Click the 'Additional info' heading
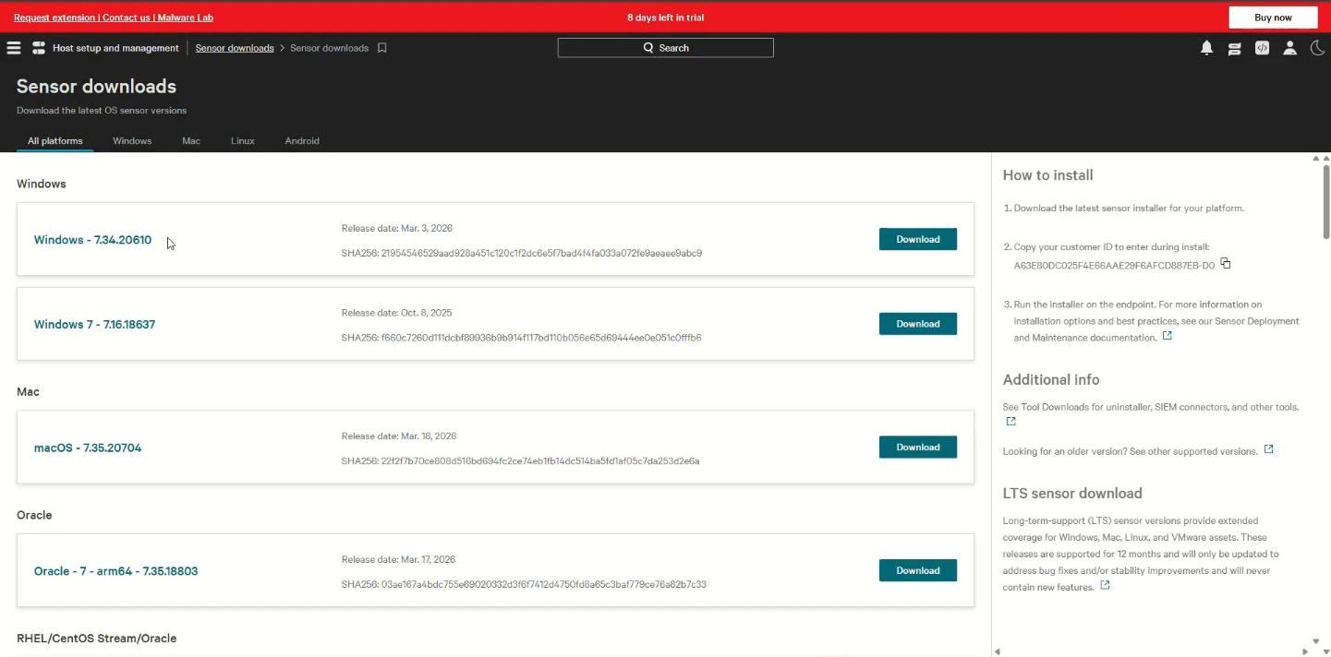Image resolution: width=1331 pixels, height=657 pixels. point(1051,379)
